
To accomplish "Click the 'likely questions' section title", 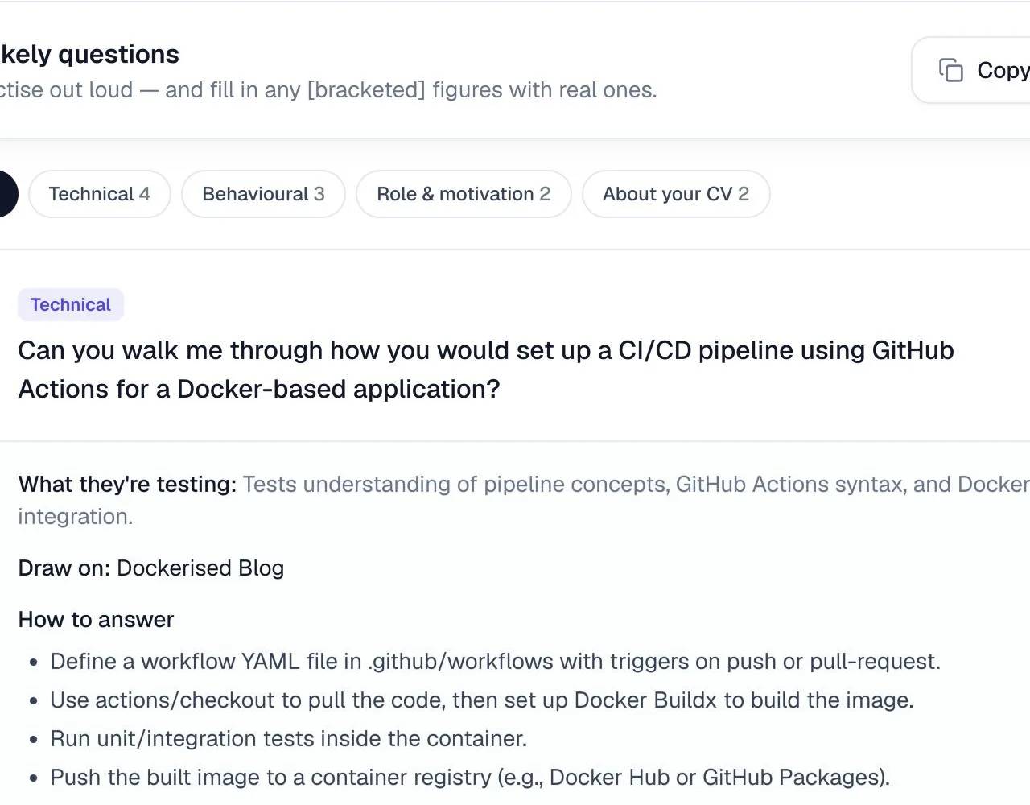I will tap(89, 54).
